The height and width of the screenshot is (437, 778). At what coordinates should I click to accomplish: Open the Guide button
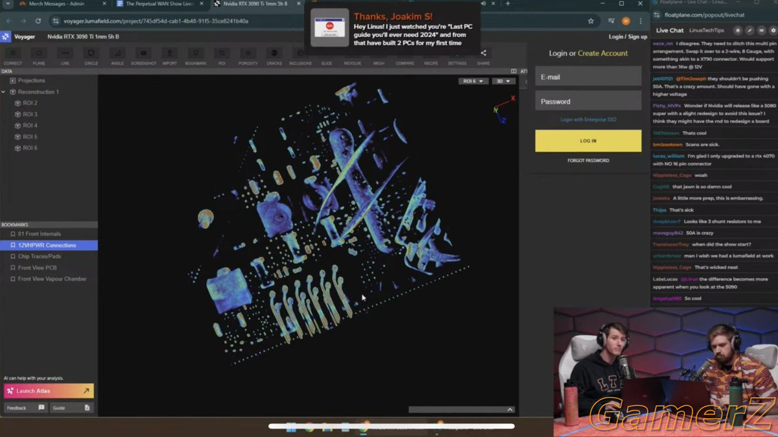tap(71, 408)
